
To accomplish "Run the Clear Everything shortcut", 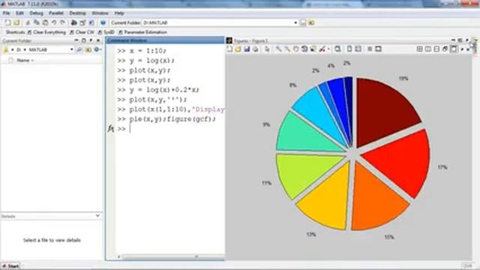I will 46,32.
